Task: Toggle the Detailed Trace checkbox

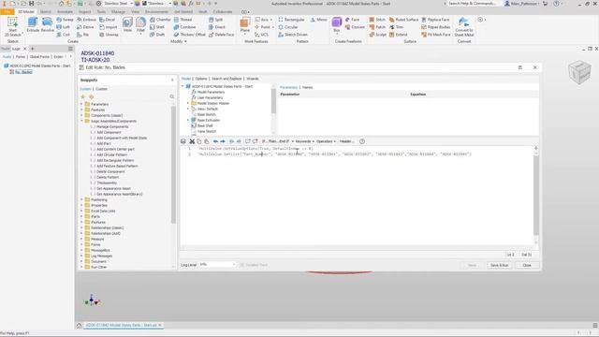Action: pos(241,265)
